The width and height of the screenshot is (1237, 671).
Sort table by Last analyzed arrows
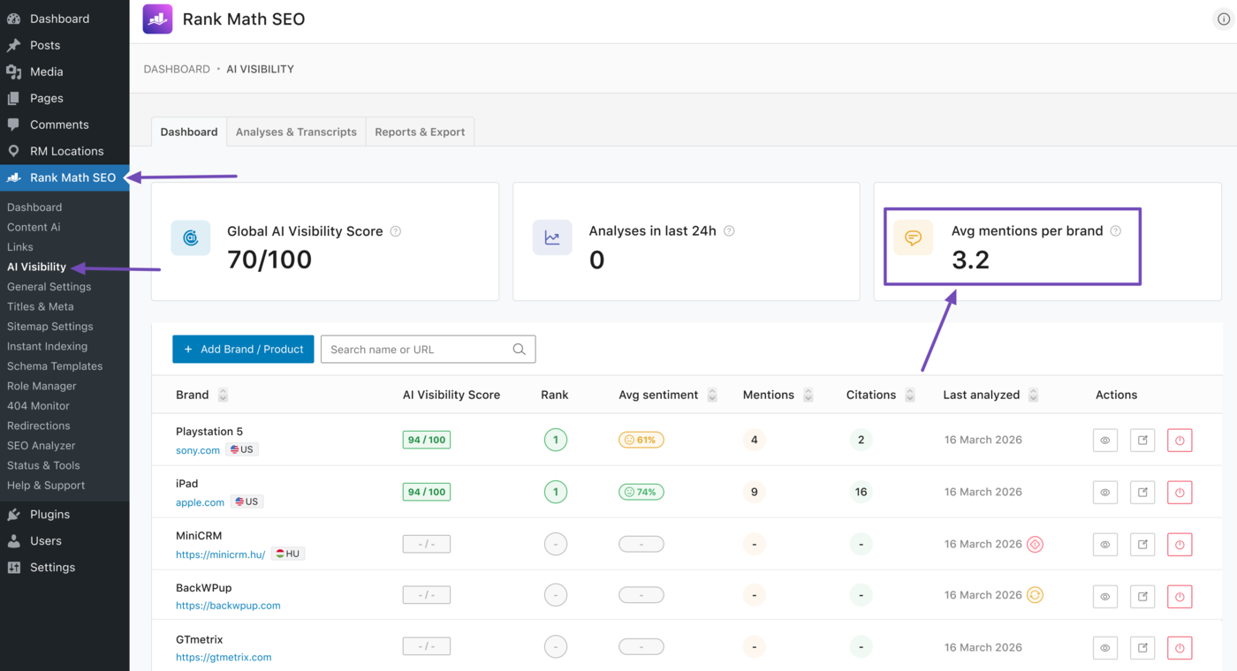tap(1034, 396)
